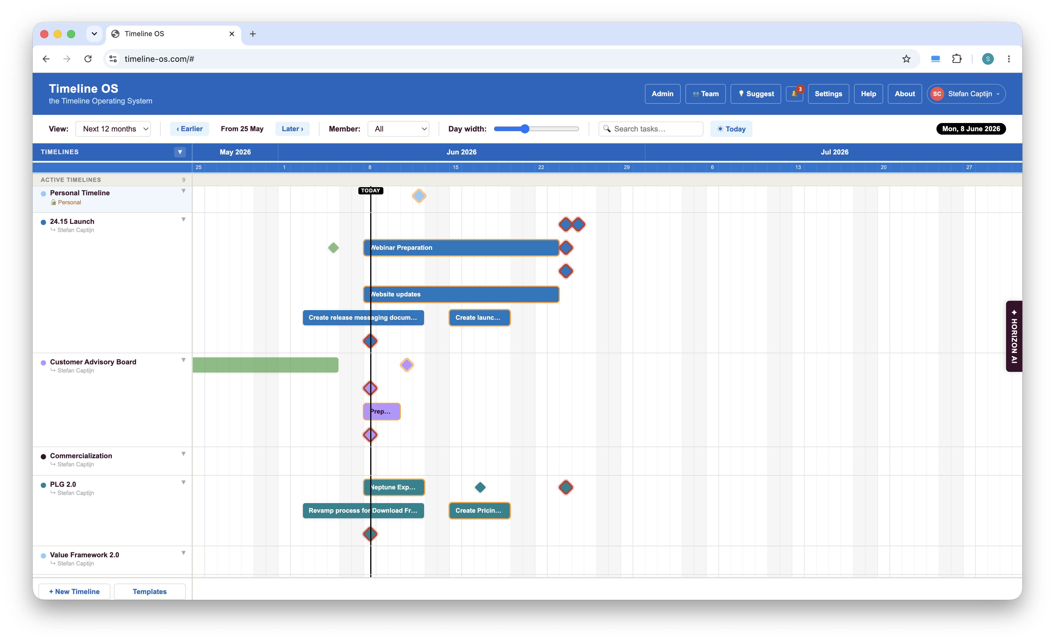
Task: Open the Webinar Preparation task bar
Action: point(461,247)
